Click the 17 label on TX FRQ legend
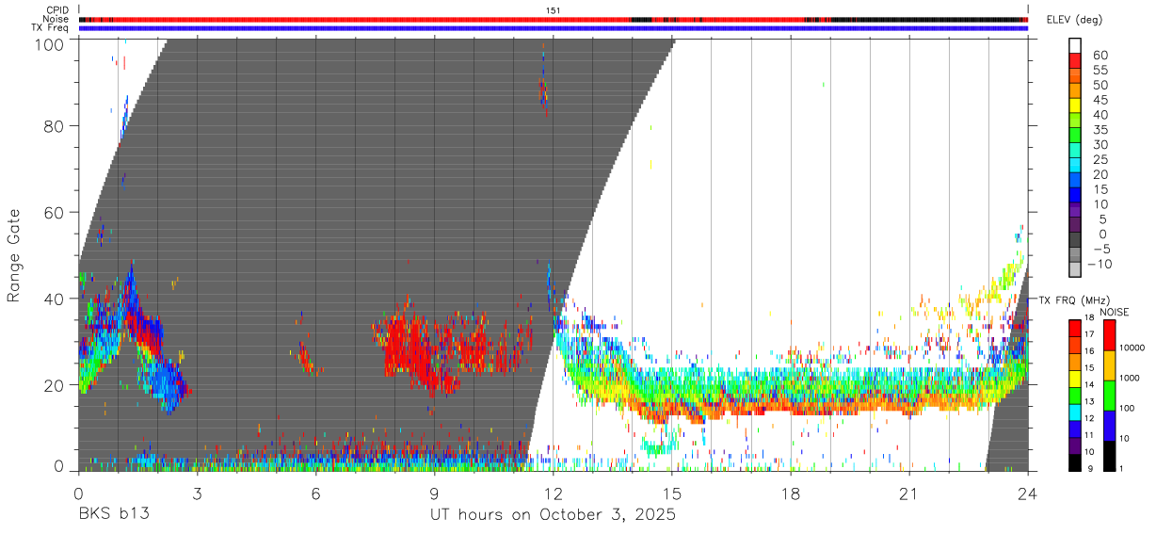 (1090, 334)
